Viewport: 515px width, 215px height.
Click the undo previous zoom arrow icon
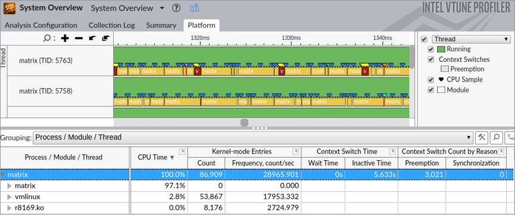click(x=92, y=38)
